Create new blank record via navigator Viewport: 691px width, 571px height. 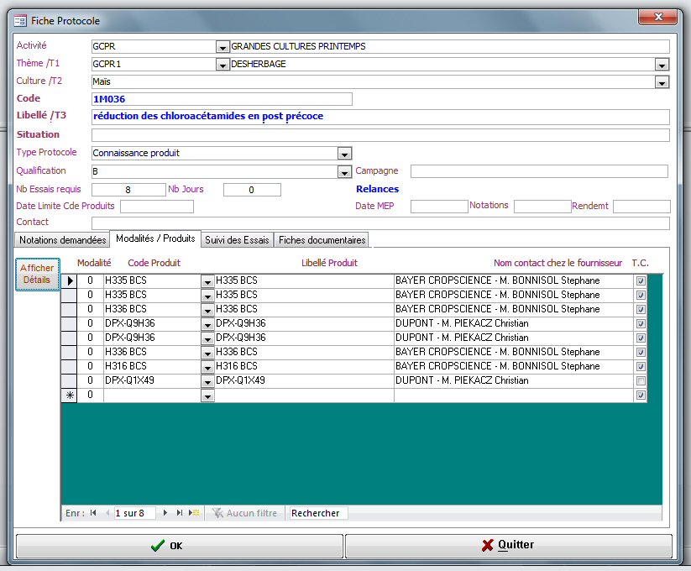[x=194, y=513]
